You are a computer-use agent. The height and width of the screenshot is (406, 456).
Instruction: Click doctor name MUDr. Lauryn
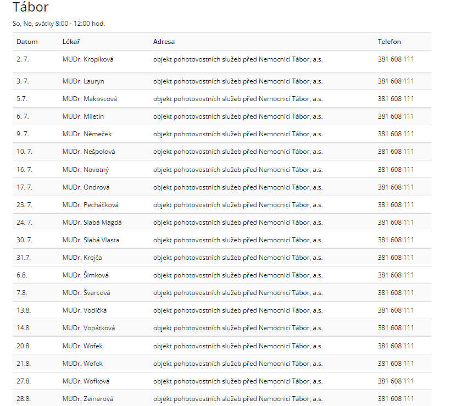(x=83, y=81)
